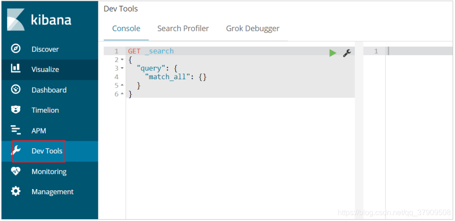The width and height of the screenshot is (455, 221).
Task: Click the Monitoring heartbeat icon
Action: (x=16, y=171)
